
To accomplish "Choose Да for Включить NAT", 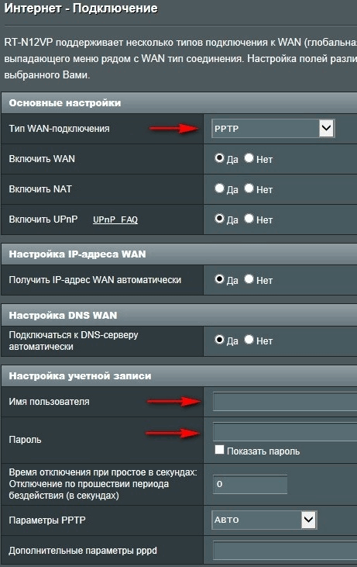I will pos(219,188).
